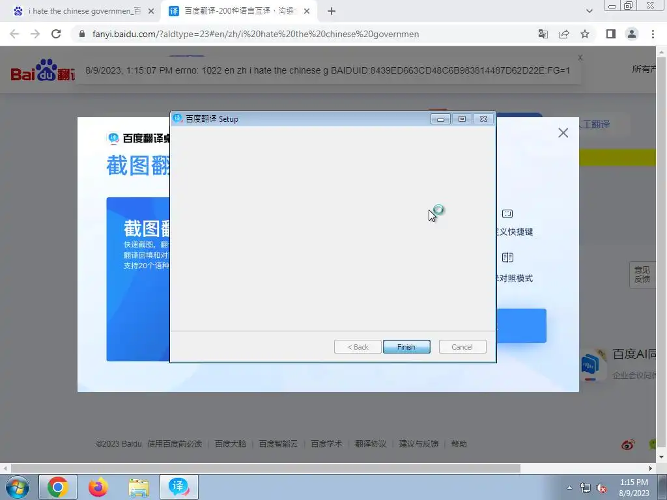Click the fanyi.baidu.com address bar
667x500 pixels.
(255, 34)
